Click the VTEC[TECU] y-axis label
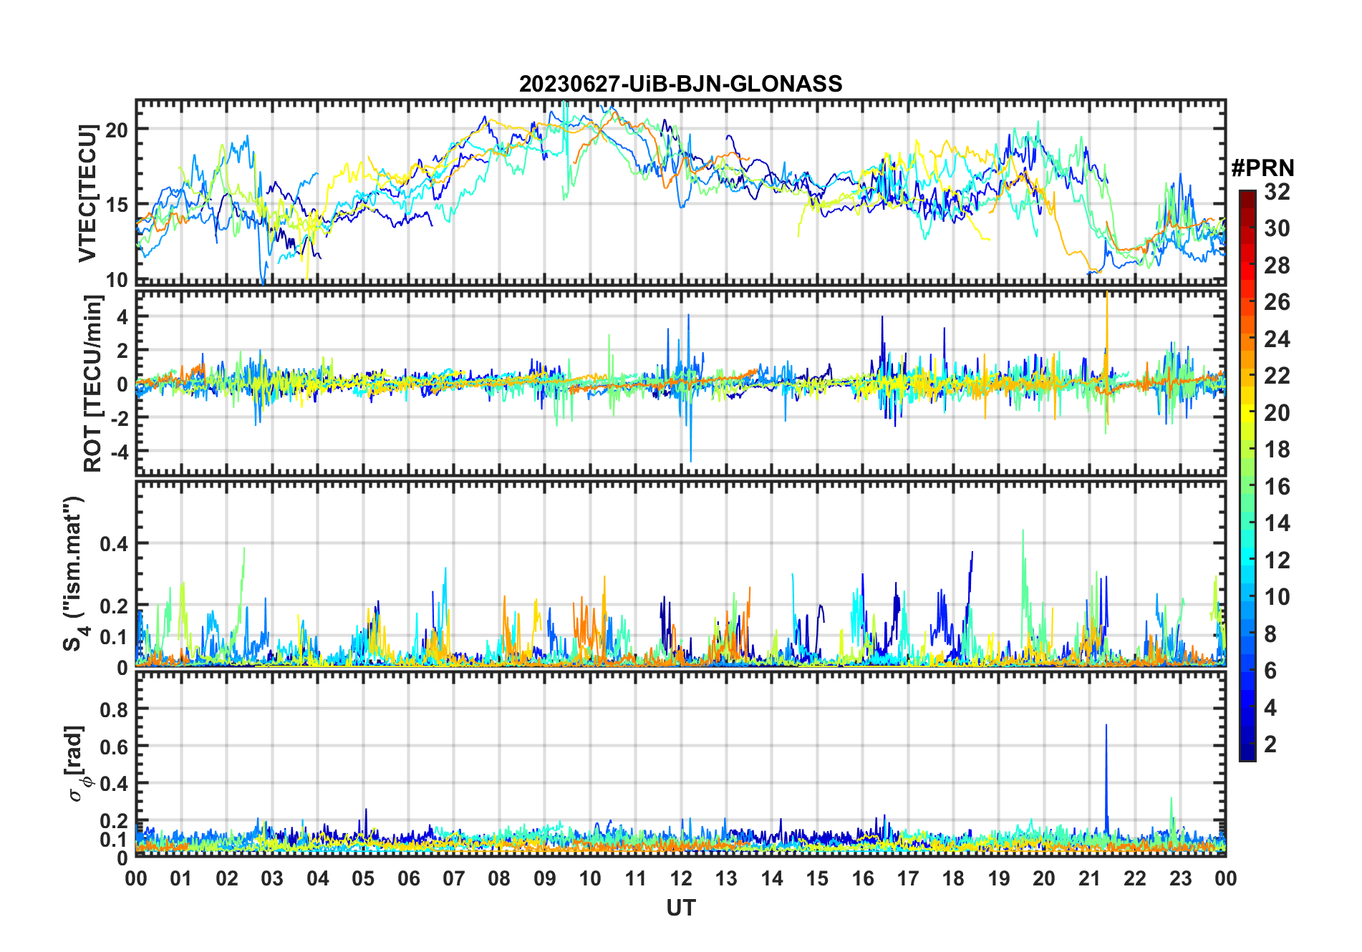Image resolution: width=1362 pixels, height=952 pixels. 87,193
